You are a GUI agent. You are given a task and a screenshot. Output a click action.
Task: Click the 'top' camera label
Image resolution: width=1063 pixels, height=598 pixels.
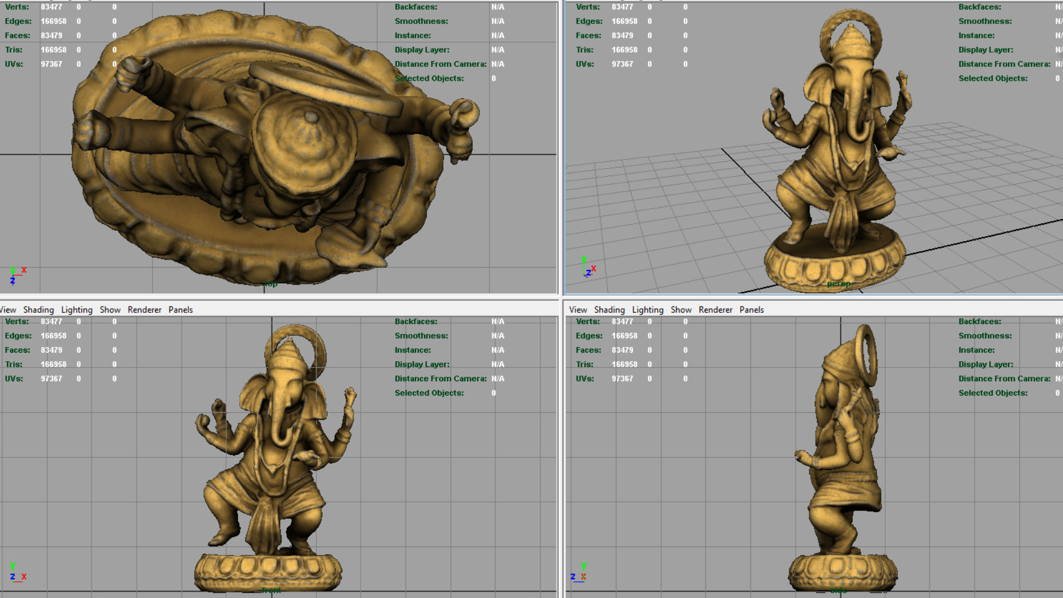[x=271, y=284]
